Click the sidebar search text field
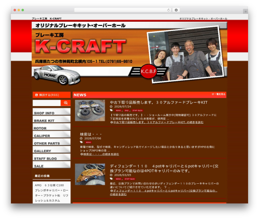Image resolution: width=259 pixels, height=219 pixels. coord(47,103)
